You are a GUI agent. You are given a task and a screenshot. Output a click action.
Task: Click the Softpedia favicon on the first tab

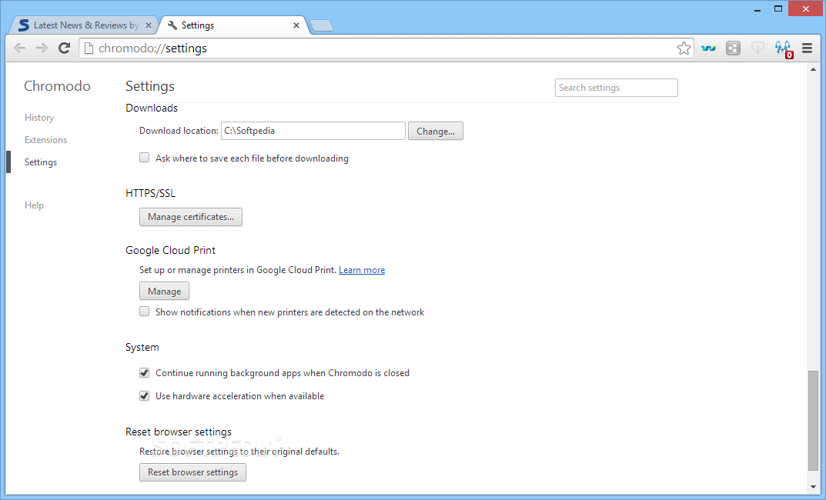coord(24,25)
